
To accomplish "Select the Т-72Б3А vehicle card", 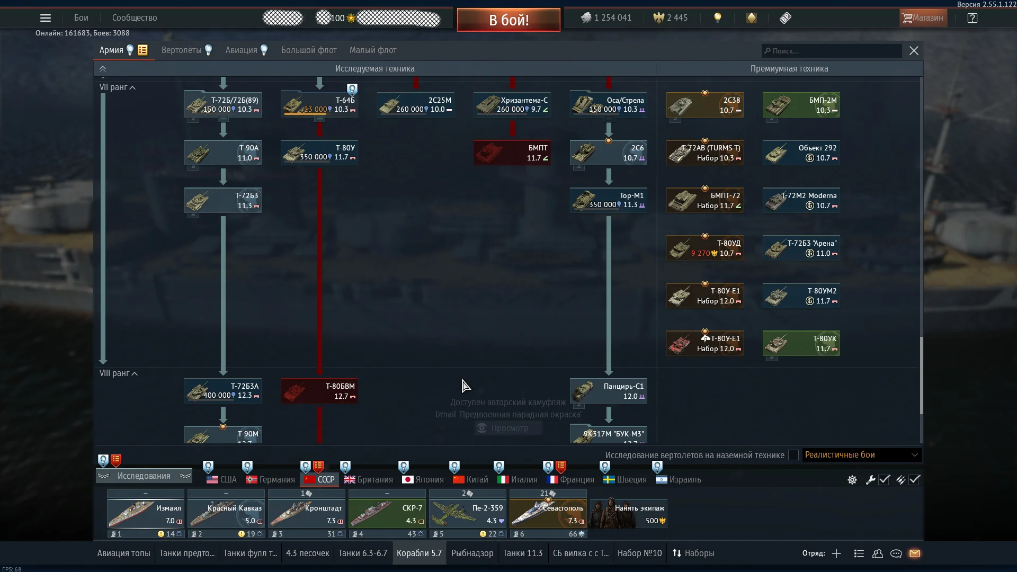I will coord(223,391).
